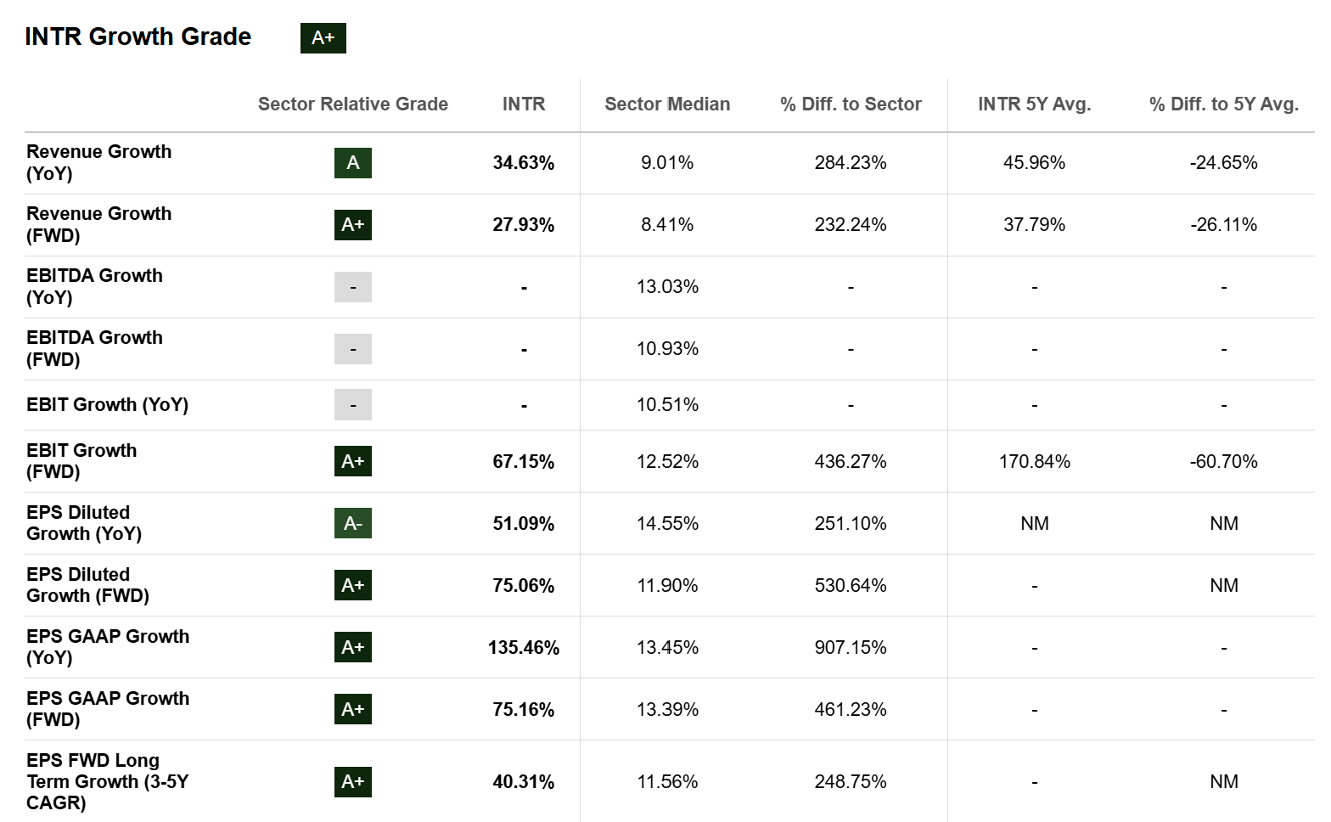Click the Sector Median column header

pos(667,104)
